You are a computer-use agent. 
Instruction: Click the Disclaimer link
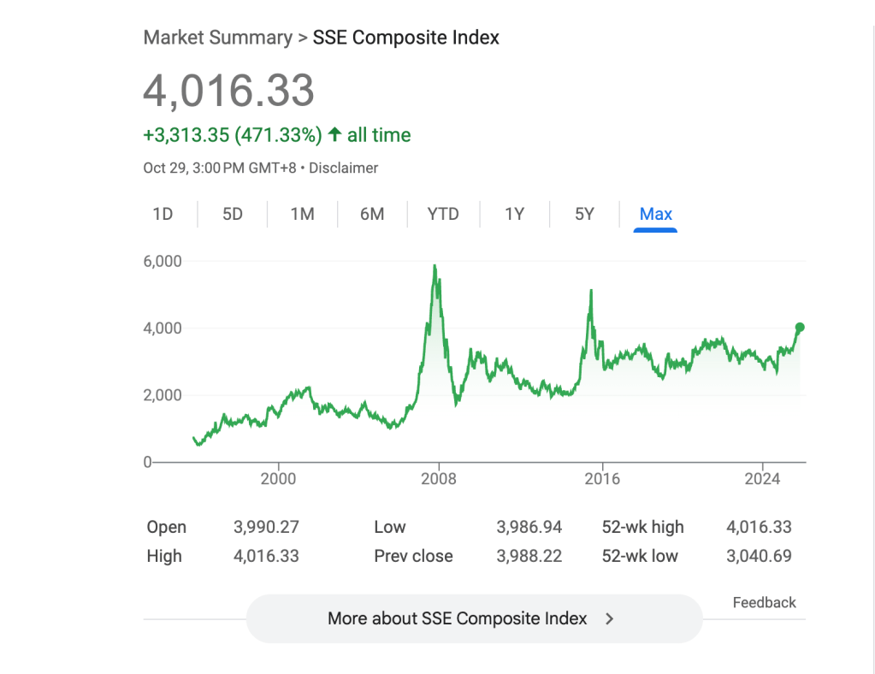pos(343,168)
